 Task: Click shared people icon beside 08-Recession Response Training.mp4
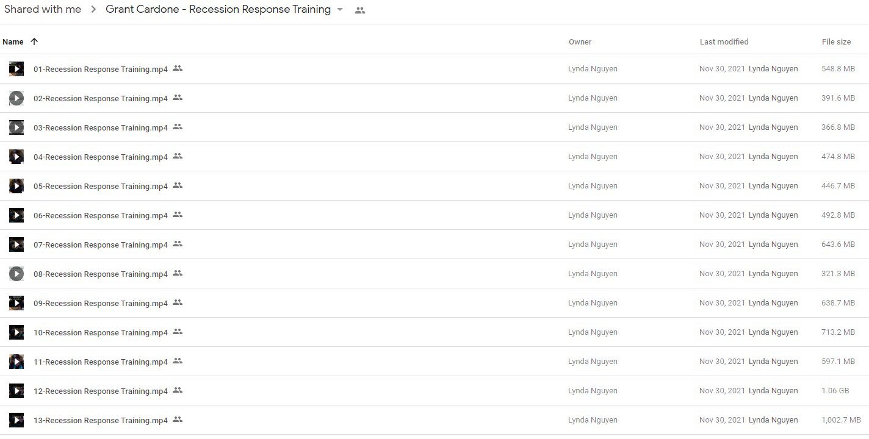(x=178, y=273)
